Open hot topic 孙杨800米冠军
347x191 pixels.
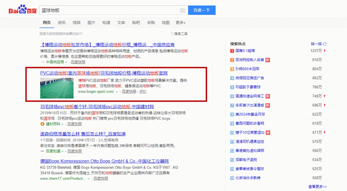coord(247,69)
